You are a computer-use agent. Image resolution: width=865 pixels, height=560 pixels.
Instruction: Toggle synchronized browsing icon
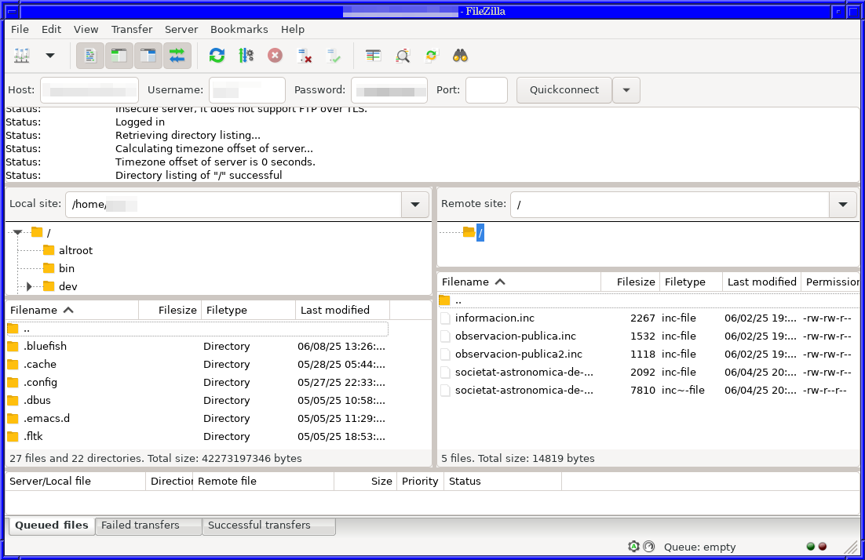[x=432, y=56]
